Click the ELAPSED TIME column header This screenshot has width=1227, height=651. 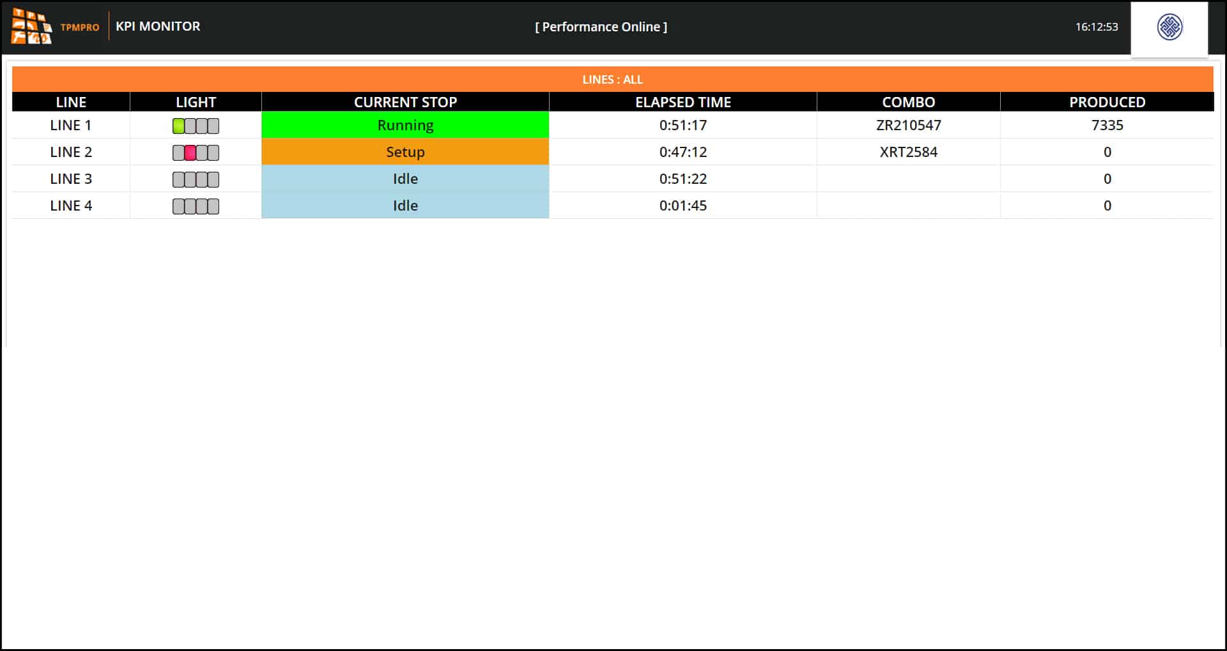[x=683, y=102]
